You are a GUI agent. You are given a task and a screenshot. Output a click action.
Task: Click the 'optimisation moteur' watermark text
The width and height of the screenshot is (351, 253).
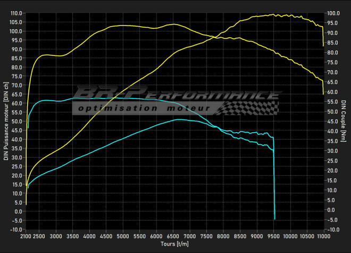click(143, 108)
